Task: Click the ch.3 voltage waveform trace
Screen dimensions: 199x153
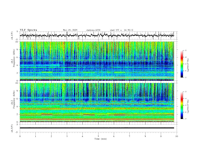Action: [97, 128]
